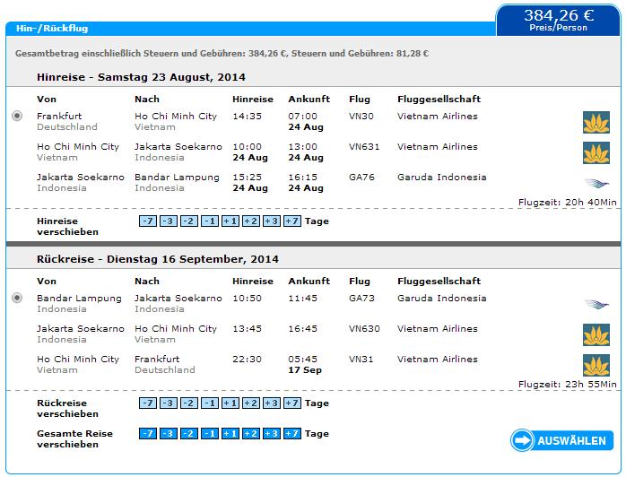626x477 pixels.
Task: Click the Gesamtbetrag total amount line
Action: tap(222, 54)
